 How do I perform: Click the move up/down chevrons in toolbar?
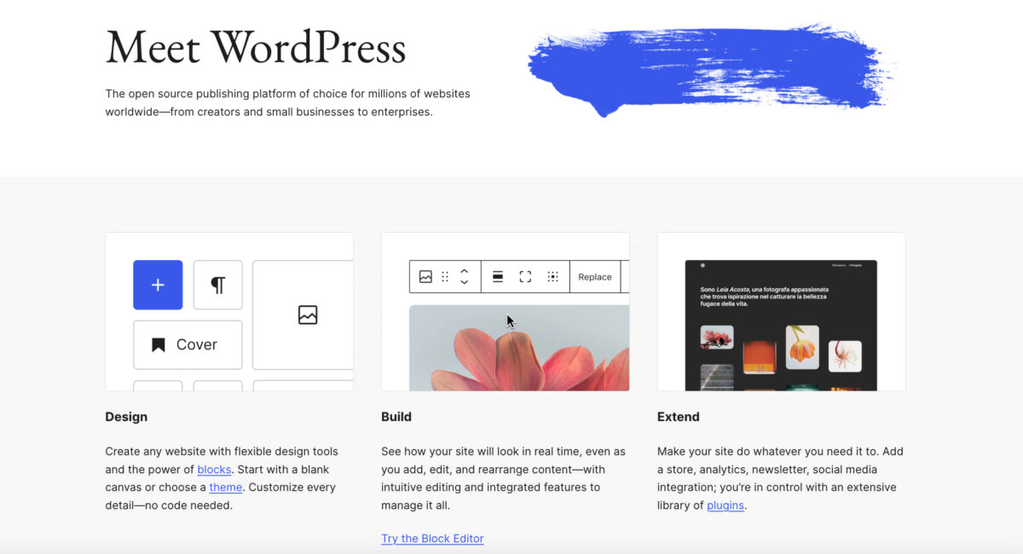pos(465,277)
